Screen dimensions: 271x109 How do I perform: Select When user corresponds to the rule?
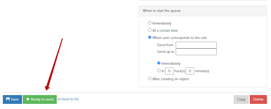point(150,37)
